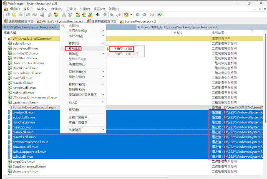Image resolution: width=267 pixels, height=179 pixels.
Task: Choose 複製檔名(F) in the context menu
Action: (83, 90)
